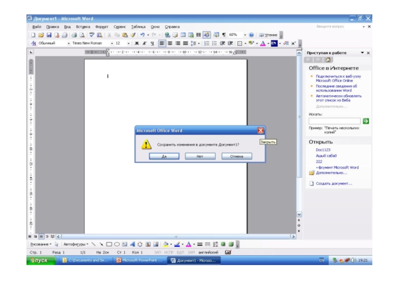The height and width of the screenshot is (297, 396).
Task: Apply Shadow Style from drawing toolbar
Action: [223, 244]
